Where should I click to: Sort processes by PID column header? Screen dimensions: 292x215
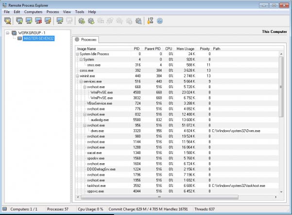click(137, 48)
